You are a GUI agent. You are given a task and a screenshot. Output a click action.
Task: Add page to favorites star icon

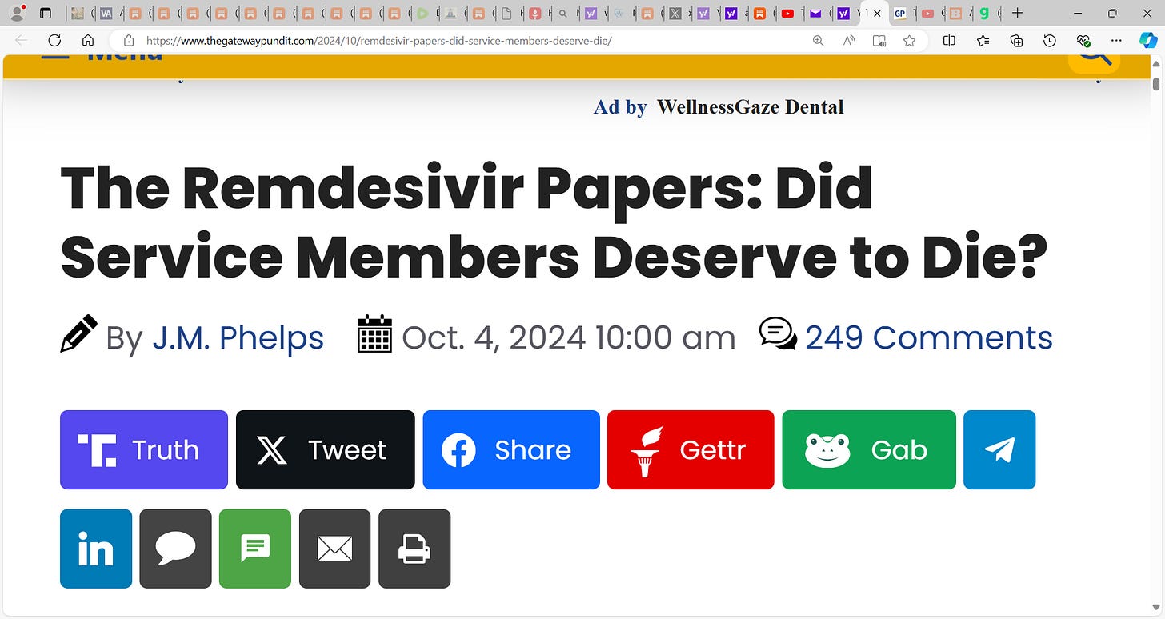pyautogui.click(x=909, y=41)
